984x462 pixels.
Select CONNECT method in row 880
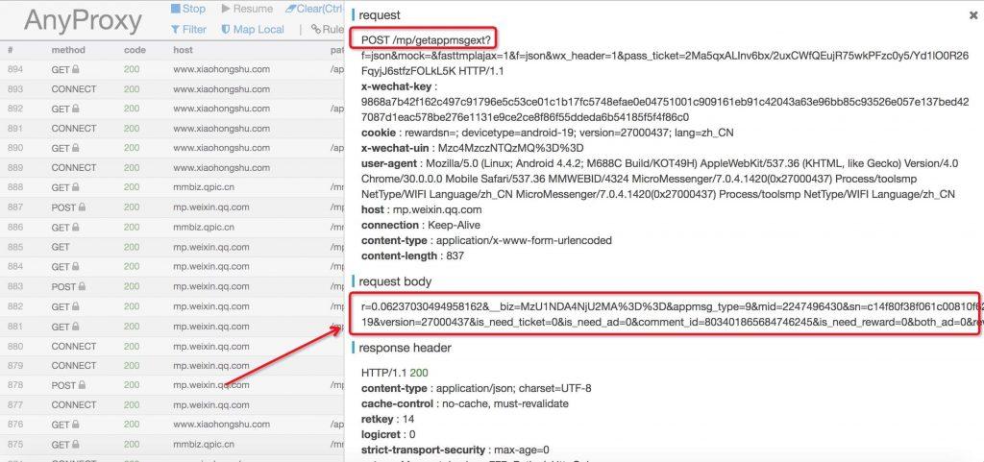tap(74, 346)
